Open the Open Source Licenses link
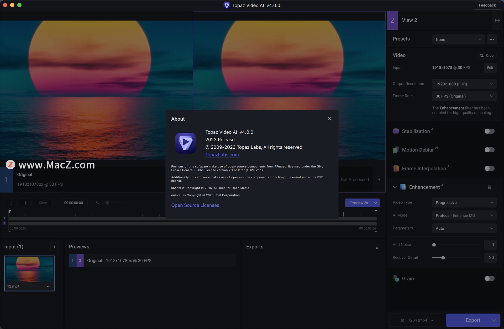This screenshot has height=329, width=504. click(x=195, y=205)
